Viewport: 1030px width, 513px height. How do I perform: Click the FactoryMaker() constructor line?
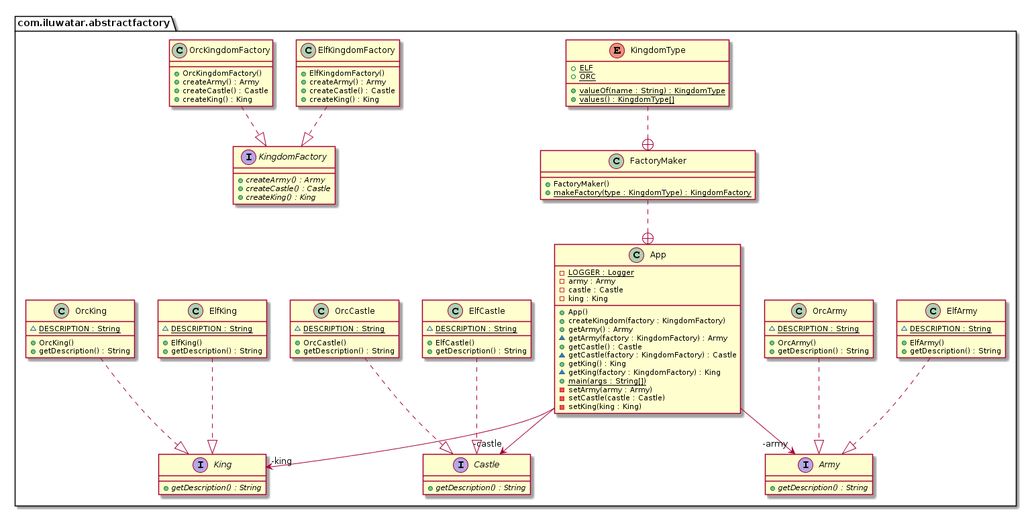(x=581, y=184)
